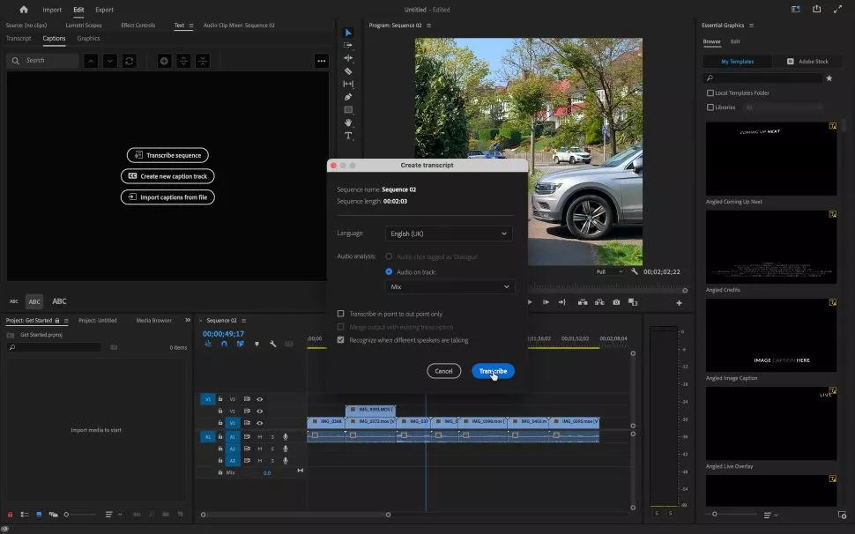Click the Transcribe button in dialog
This screenshot has width=855, height=534.
(493, 371)
